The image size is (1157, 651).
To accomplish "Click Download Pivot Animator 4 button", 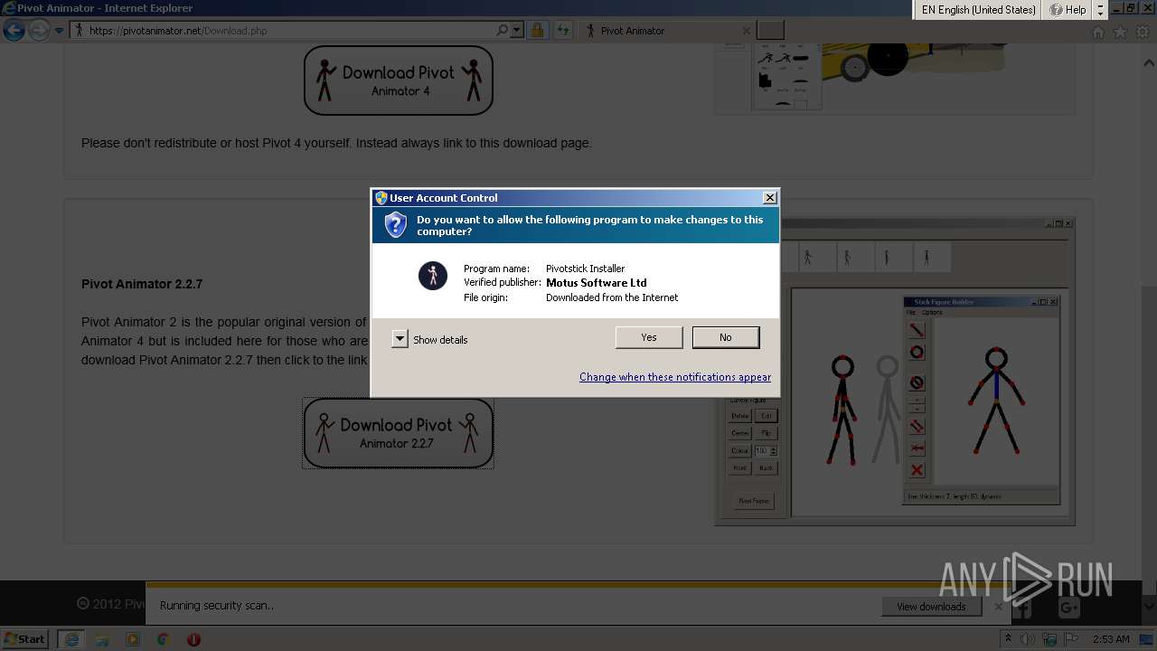I will tap(399, 80).
